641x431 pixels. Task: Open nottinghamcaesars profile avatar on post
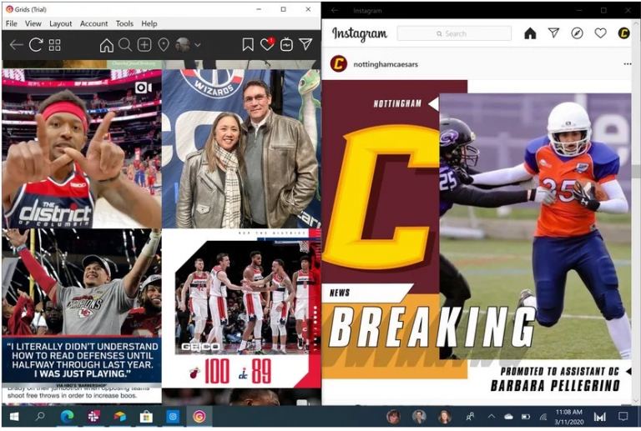pyautogui.click(x=339, y=64)
